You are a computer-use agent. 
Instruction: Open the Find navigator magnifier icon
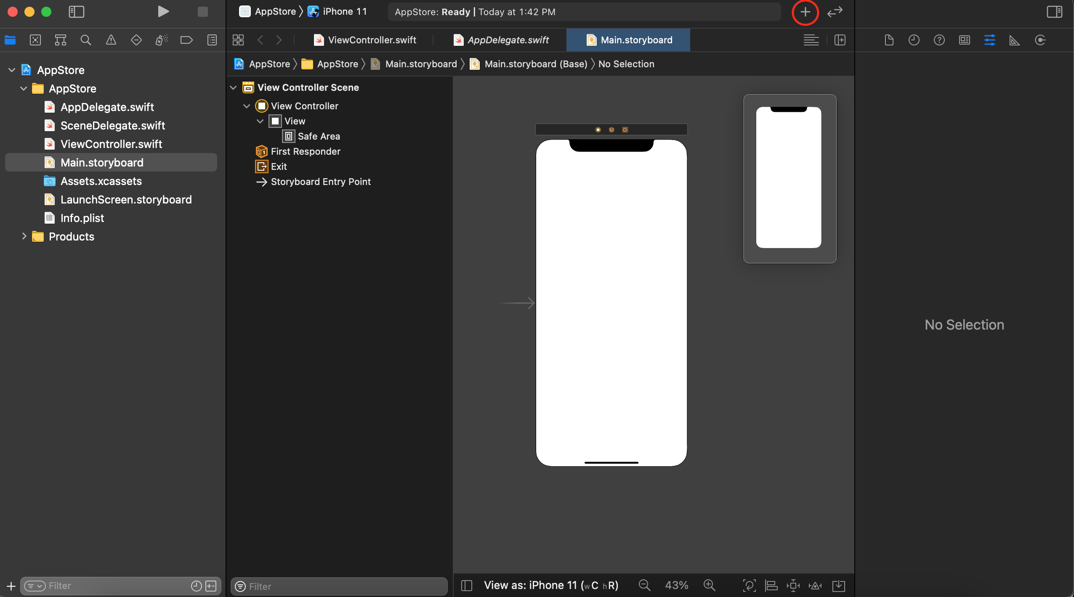(85, 40)
